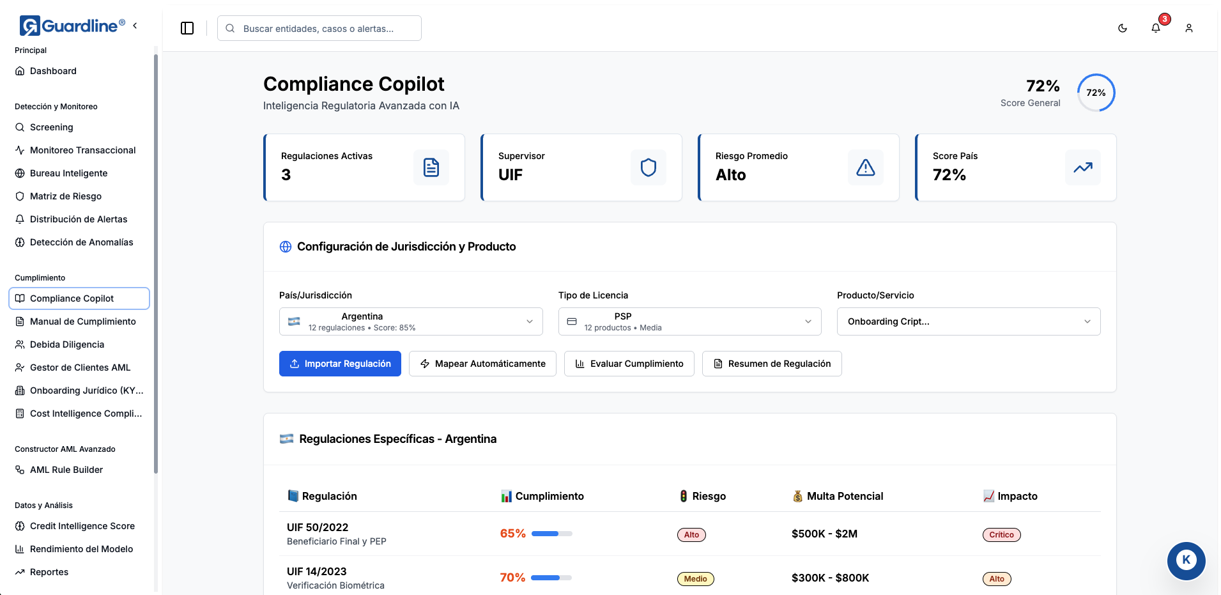The width and height of the screenshot is (1221, 595).
Task: Toggle the sidebar panel icon
Action: [x=187, y=28]
